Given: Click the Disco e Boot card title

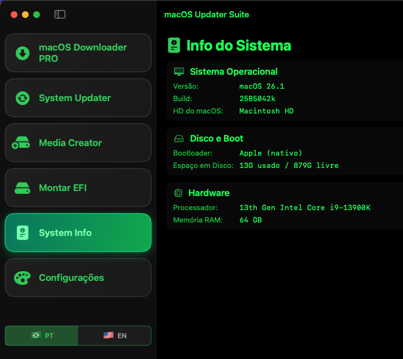Looking at the screenshot, I should (x=216, y=139).
